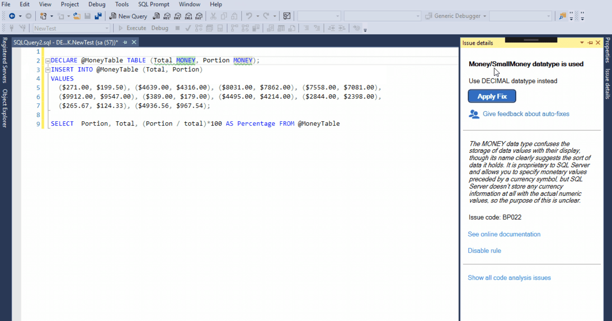Open the NewTest database dropdown
The width and height of the screenshot is (612, 321).
point(106,28)
